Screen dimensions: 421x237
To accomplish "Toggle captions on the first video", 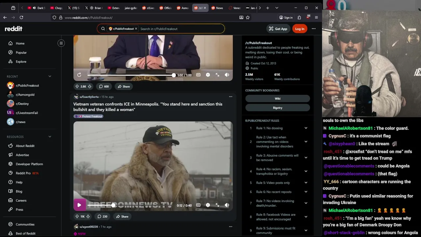I will pos(198,75).
